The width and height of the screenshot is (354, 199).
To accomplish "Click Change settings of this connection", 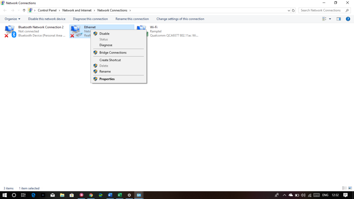I will [x=180, y=19].
